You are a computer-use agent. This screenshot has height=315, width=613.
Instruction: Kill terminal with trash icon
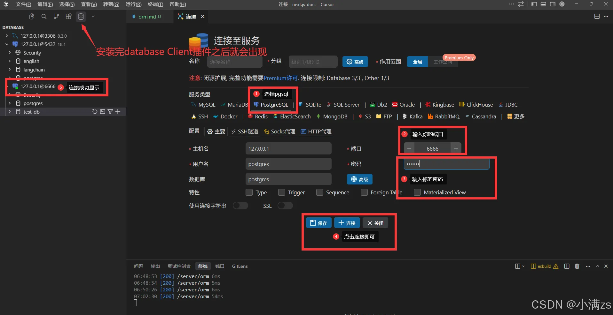pos(577,266)
